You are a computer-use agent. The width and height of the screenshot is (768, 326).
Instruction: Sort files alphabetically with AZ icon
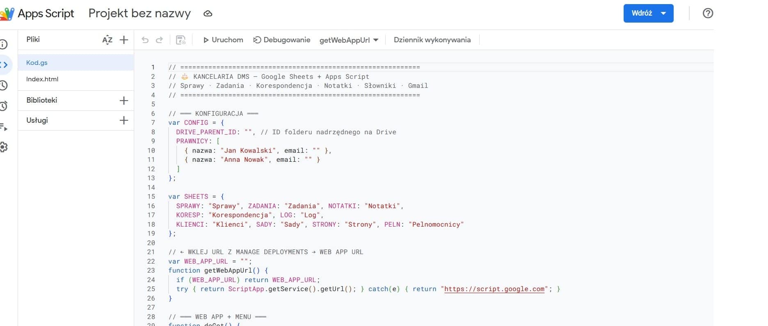tap(107, 40)
